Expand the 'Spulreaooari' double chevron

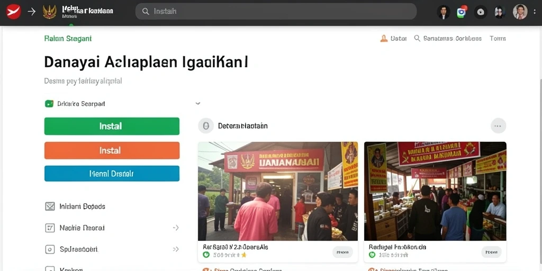click(176, 249)
